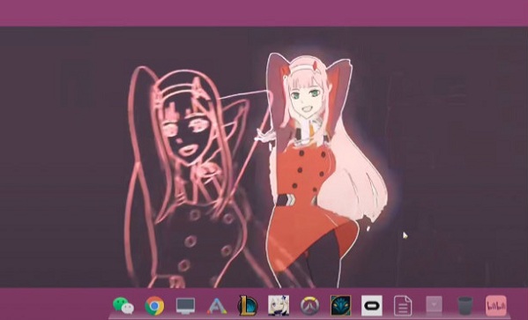
Task: Open the document file icon in dock
Action: (x=403, y=306)
